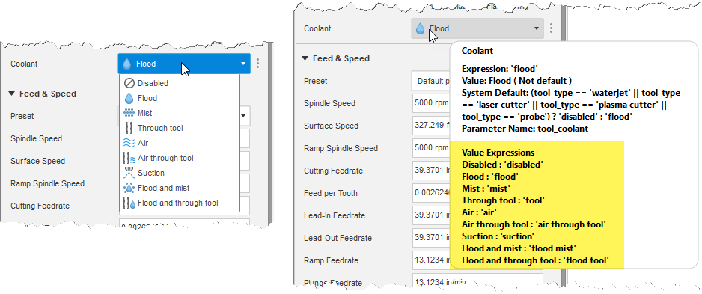Click Value Expressions heading in tooltip
The image size is (702, 294).
(498, 153)
